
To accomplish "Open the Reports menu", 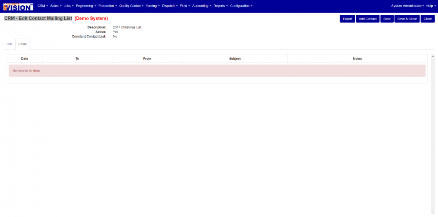I will (220, 6).
